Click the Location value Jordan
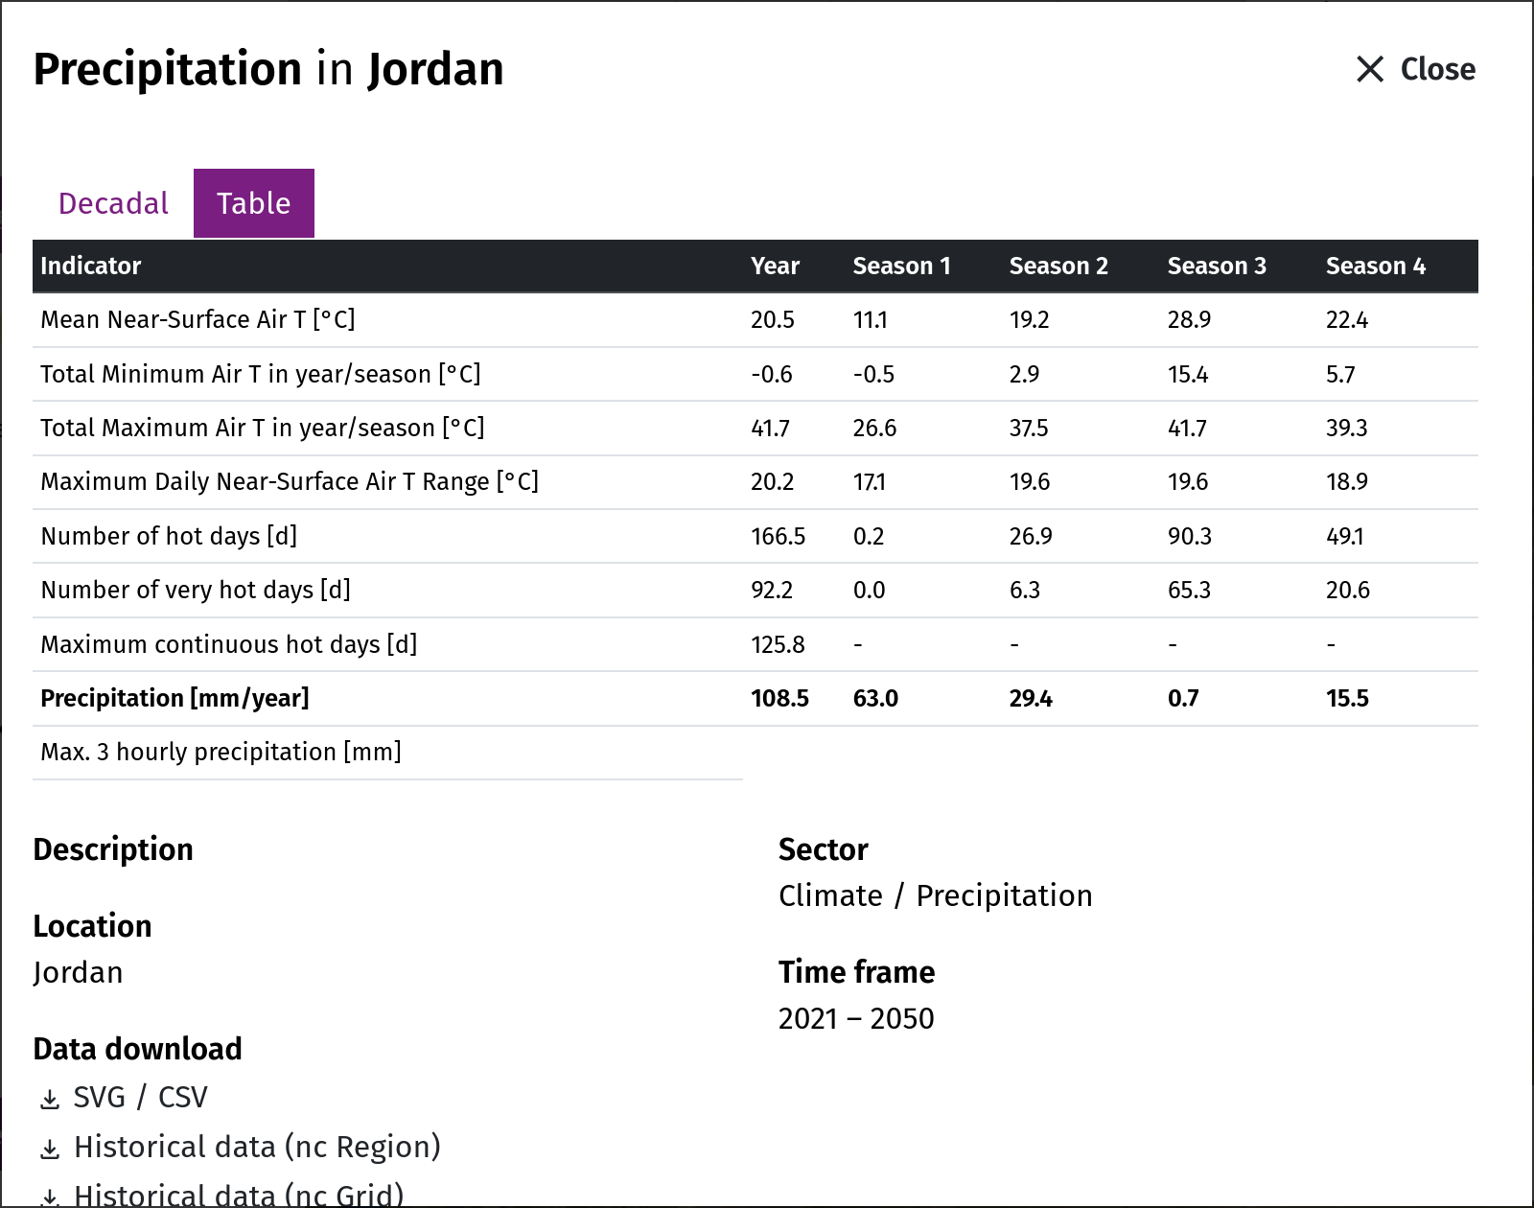Image resolution: width=1534 pixels, height=1208 pixels. pyautogui.click(x=78, y=972)
